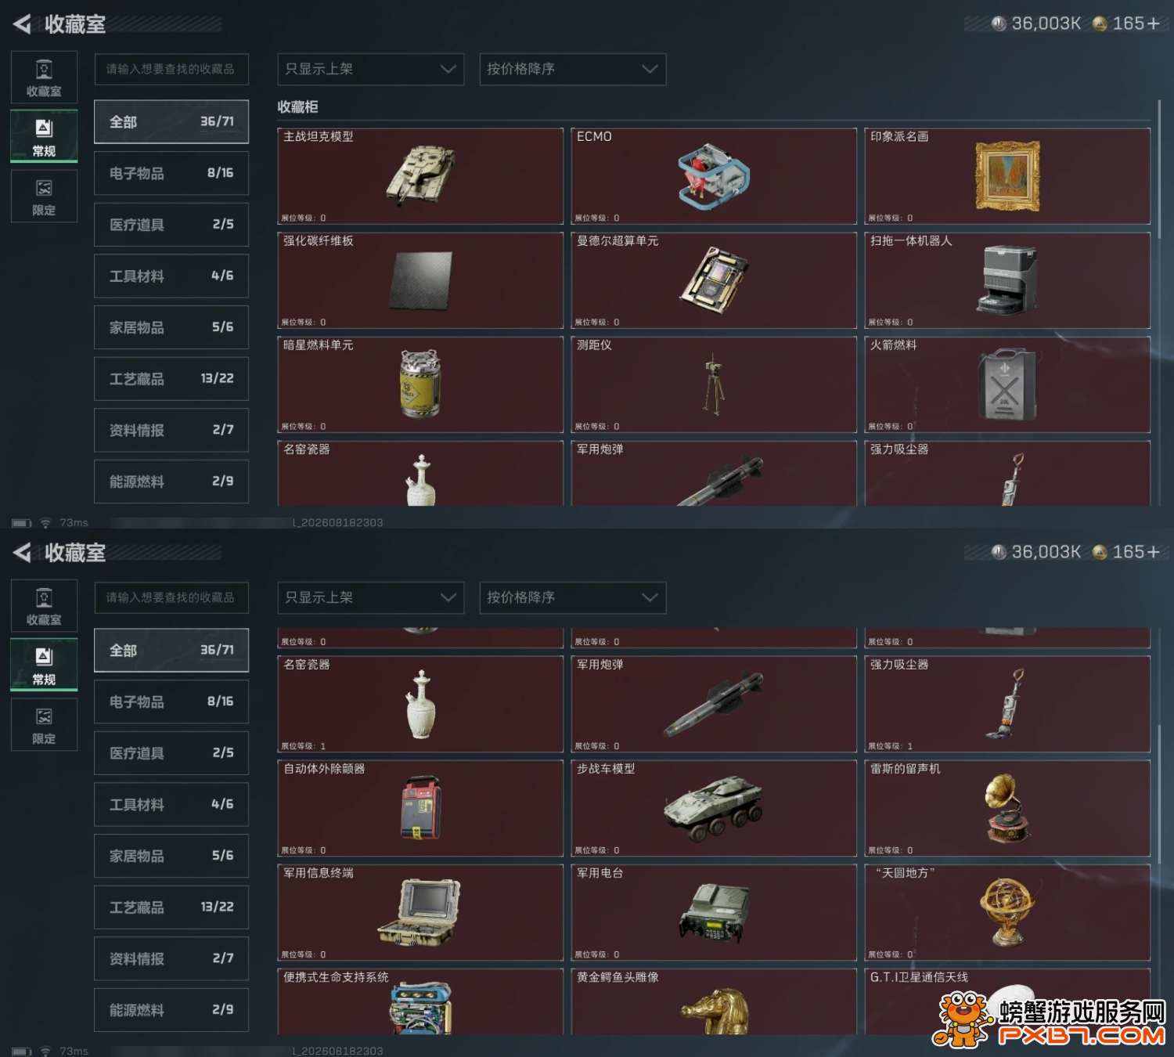Select the 黄金鳄鱼头雕像 golden statue

[714, 1001]
